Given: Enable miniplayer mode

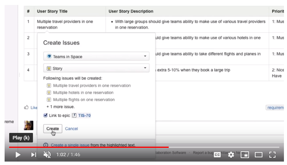Looking at the screenshot, I should [x=245, y=155].
